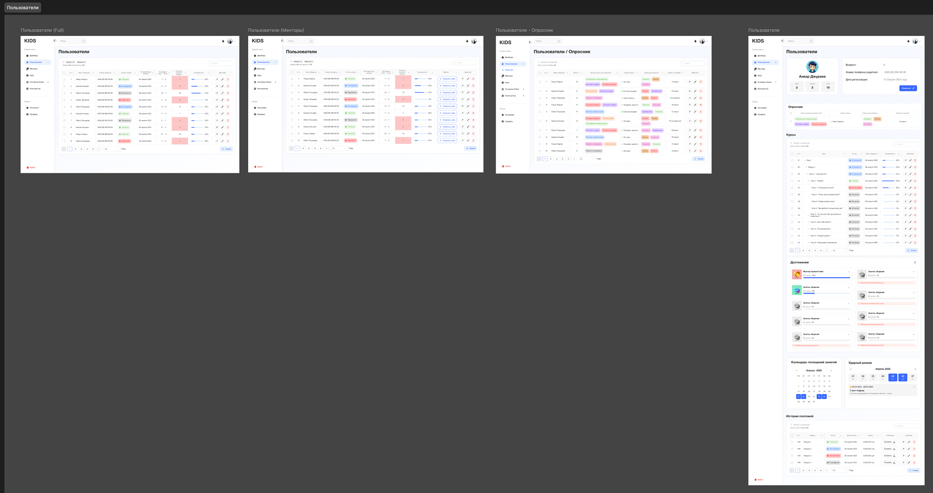Click the Выйти logout icon in the rightmost Пользователи frame

(x=756, y=479)
